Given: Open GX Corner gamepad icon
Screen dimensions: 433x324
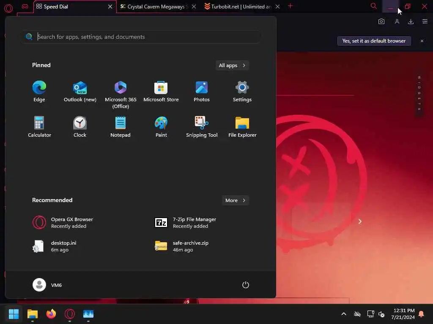Looking at the screenshot, I should pyautogui.click(x=25, y=6).
